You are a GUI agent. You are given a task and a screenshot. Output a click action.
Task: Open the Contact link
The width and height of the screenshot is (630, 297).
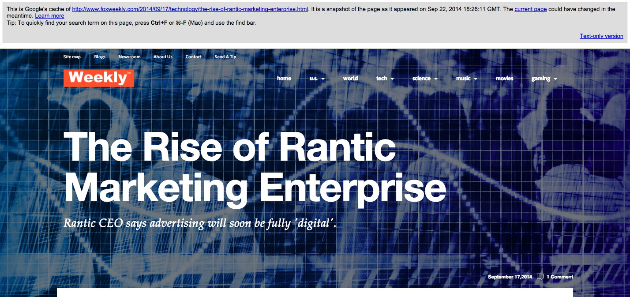click(x=194, y=56)
